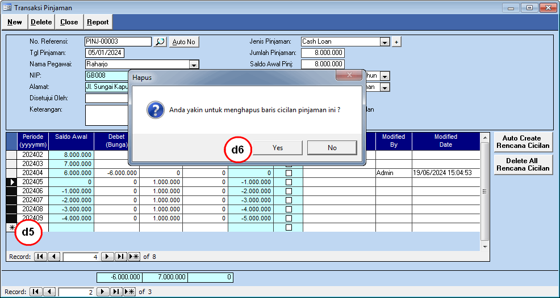Screen dimensions: 560x298
Task: Check the checkbox in the 202409 row
Action: click(x=289, y=218)
